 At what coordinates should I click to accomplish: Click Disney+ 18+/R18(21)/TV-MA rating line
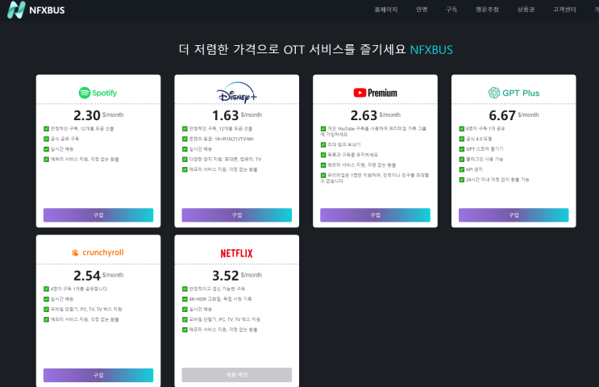(221, 139)
